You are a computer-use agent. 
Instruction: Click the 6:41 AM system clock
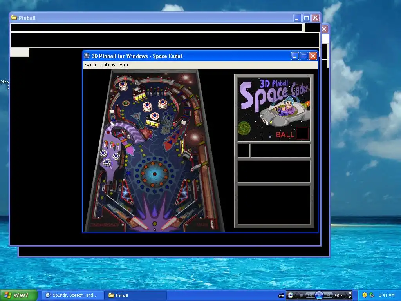(x=387, y=295)
